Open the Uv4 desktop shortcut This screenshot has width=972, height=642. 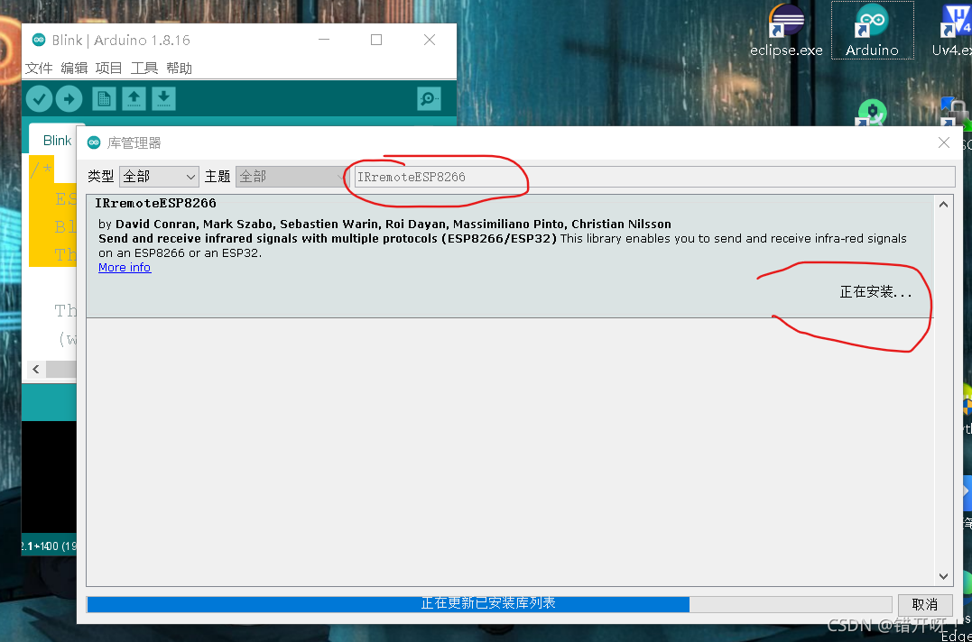[953, 31]
